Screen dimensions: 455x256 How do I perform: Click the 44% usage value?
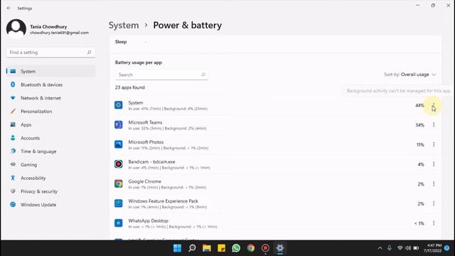(419, 105)
